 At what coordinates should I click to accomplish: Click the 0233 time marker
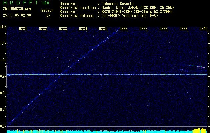[63, 29]
